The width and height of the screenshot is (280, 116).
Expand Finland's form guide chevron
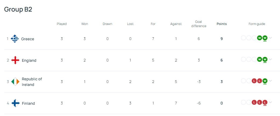click(270, 102)
